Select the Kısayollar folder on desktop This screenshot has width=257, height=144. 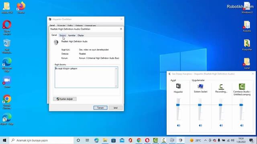(x=247, y=45)
